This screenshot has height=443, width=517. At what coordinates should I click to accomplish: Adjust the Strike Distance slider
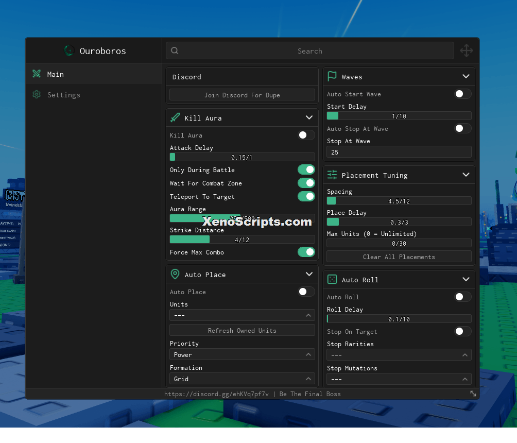pyautogui.click(x=242, y=240)
